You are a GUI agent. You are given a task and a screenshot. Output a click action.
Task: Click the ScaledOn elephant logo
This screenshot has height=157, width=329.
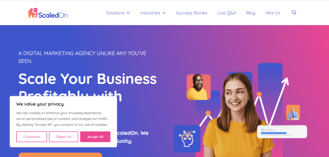coord(48,13)
